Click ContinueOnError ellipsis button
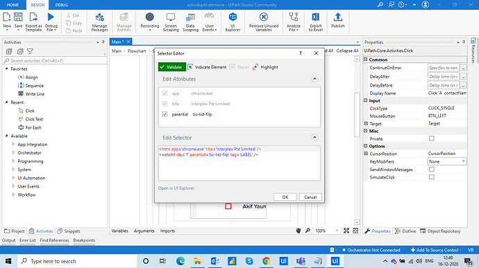The image size is (479, 268). [463, 68]
